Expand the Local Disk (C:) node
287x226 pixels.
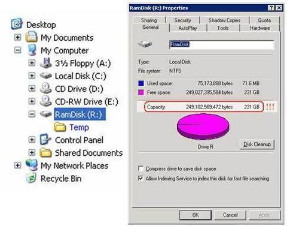point(32,76)
